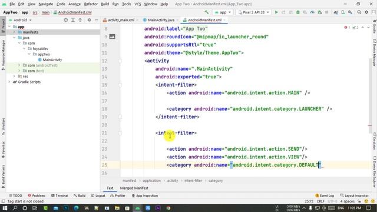Jump to next highlighted error arrow
Viewport: 377px width, 212px height.
coord(368,28)
